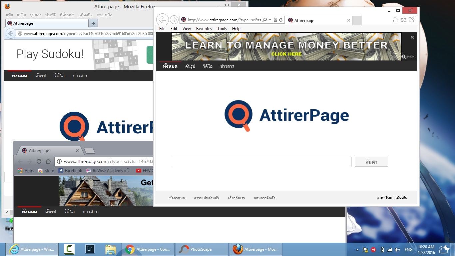455x256 pixels.
Task: Open the เครื่องมือ menu in Firefox
Action: 85,15
